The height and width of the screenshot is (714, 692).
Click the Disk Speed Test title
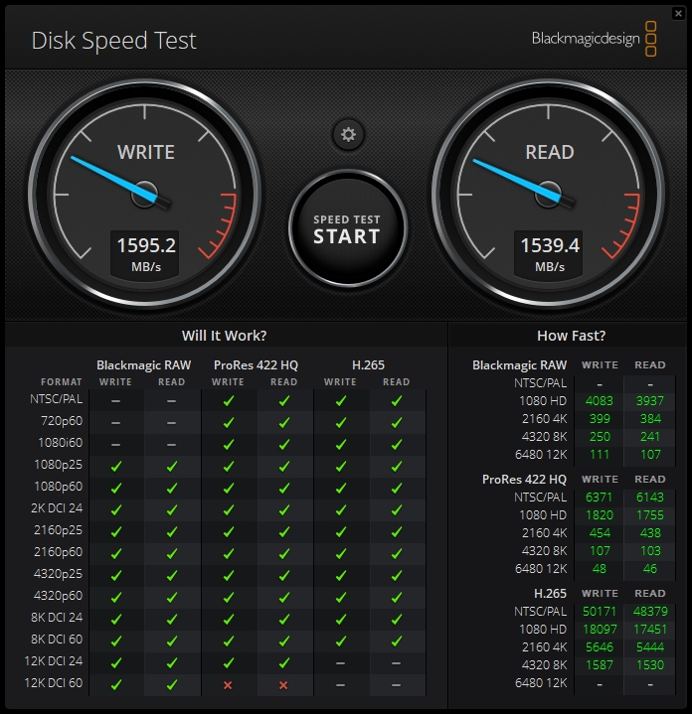(x=113, y=41)
